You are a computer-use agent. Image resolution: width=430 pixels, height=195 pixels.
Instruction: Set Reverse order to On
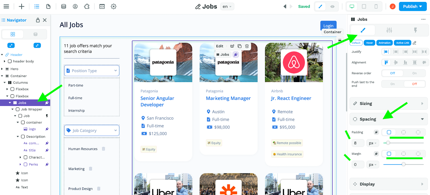tap(414, 73)
